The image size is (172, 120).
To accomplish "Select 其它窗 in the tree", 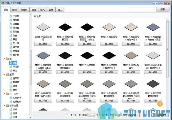I will tap(16, 55).
